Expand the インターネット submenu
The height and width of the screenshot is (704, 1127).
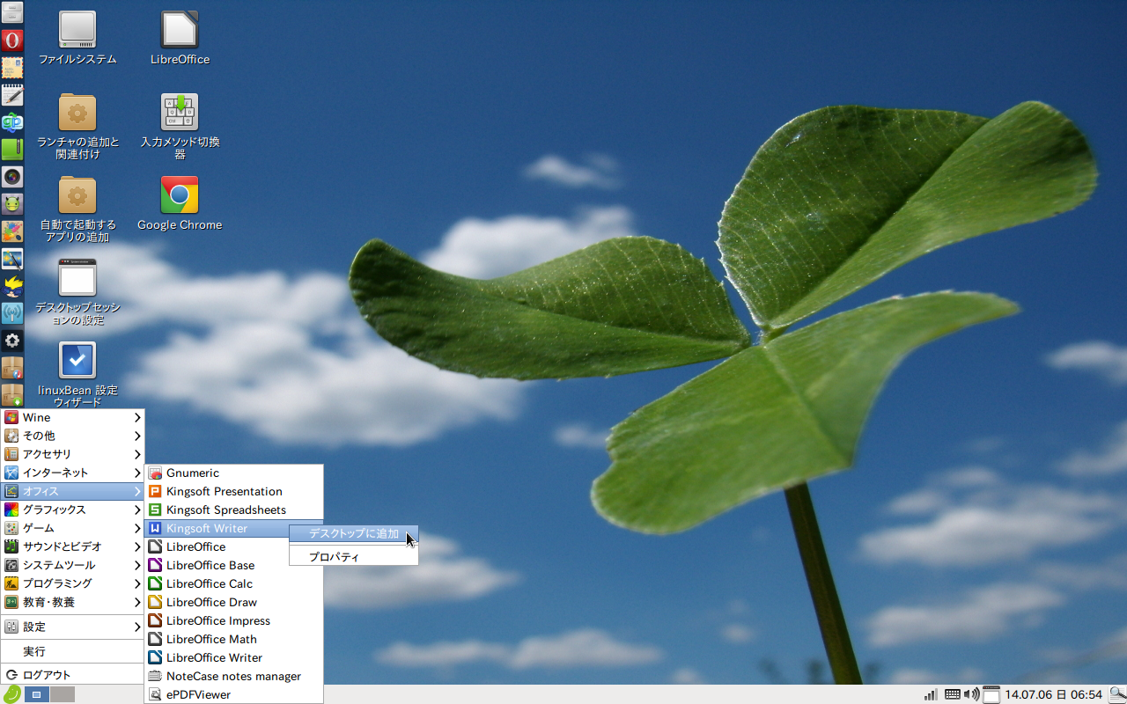click(x=72, y=473)
